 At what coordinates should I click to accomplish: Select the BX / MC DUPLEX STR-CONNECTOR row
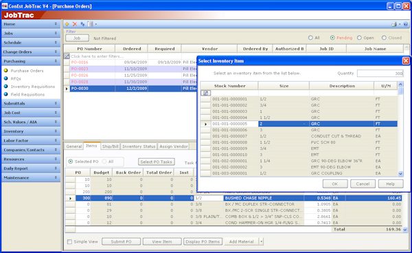pos(233,204)
